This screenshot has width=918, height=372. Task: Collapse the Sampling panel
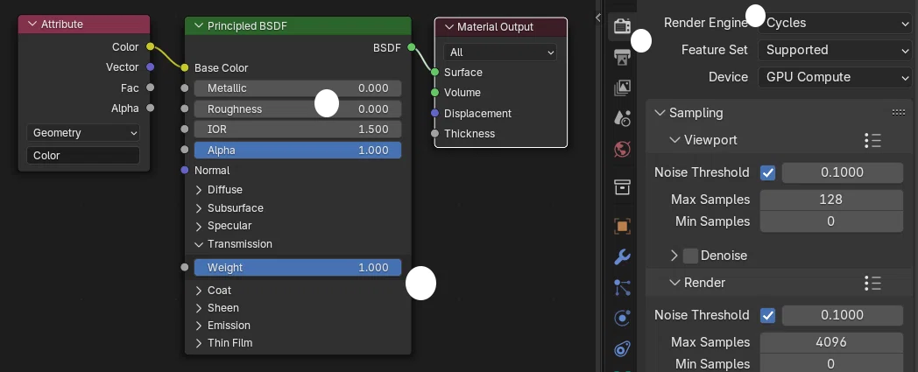click(x=660, y=113)
